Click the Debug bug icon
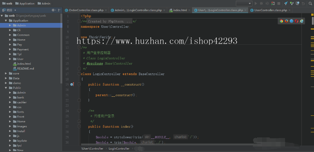The image size is (314, 152). coord(262,3)
